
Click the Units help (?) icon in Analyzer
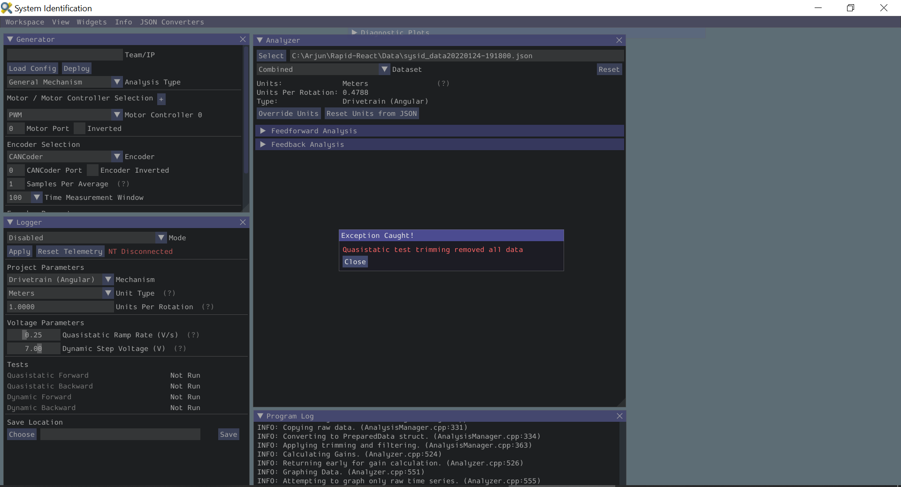pos(443,83)
